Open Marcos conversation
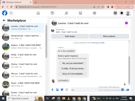 pos(23,75)
